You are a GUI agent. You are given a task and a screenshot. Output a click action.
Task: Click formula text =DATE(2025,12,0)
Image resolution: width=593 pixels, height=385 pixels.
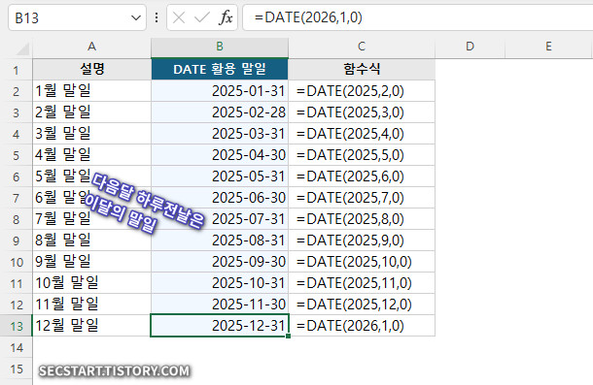point(354,305)
